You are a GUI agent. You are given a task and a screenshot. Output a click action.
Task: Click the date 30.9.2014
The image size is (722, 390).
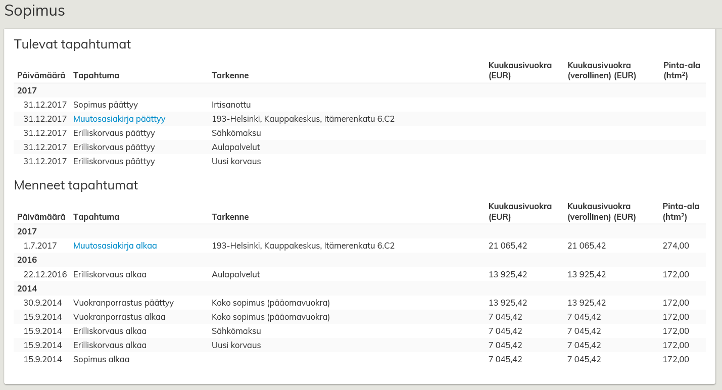[x=42, y=303]
